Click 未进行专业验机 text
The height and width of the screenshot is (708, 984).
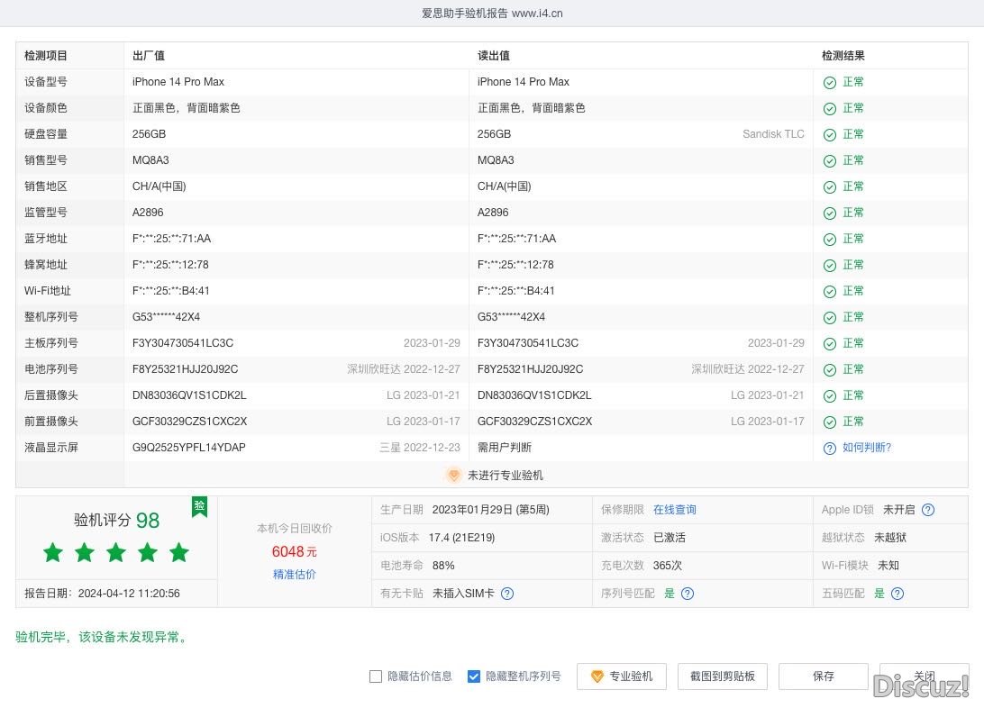(x=506, y=476)
